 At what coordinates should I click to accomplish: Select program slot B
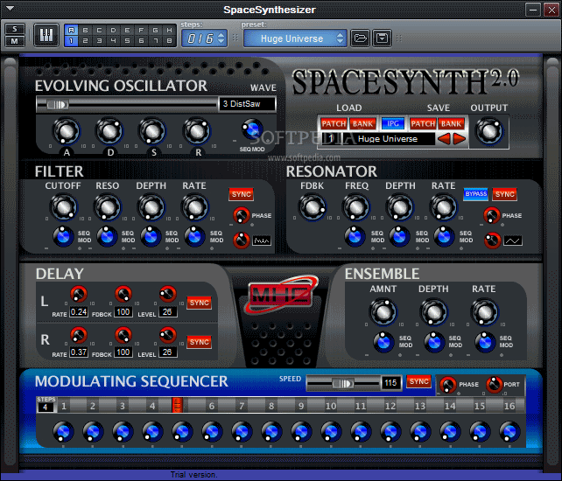(x=85, y=30)
